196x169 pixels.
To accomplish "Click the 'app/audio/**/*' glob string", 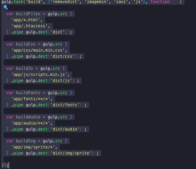I will click(31, 123).
